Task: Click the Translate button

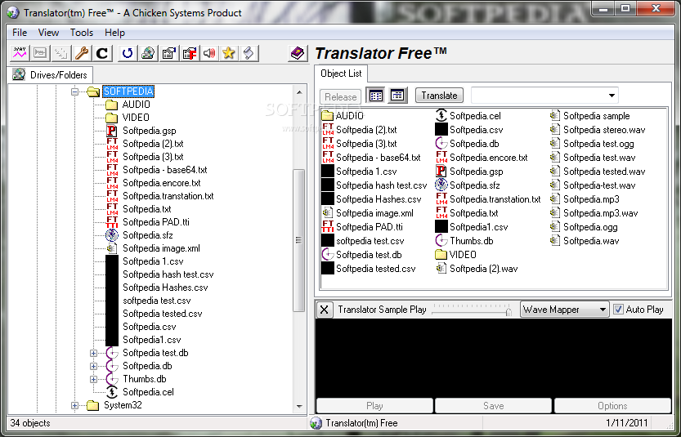Action: pos(439,96)
